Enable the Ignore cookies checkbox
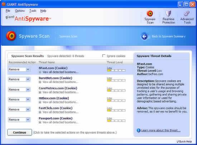The height and width of the screenshot is (145, 197). pos(104,56)
